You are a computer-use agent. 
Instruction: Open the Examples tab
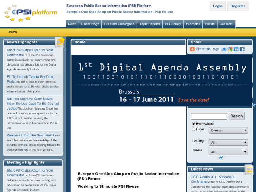[x=193, y=24]
